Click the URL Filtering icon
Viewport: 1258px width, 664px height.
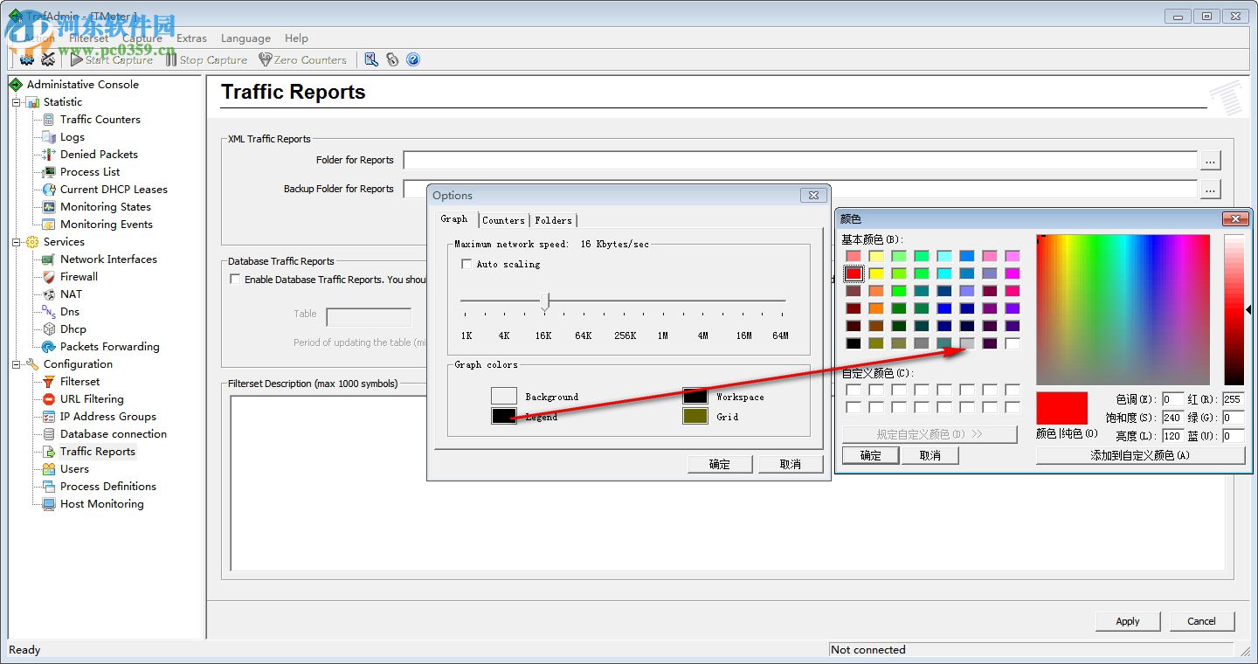pos(49,399)
